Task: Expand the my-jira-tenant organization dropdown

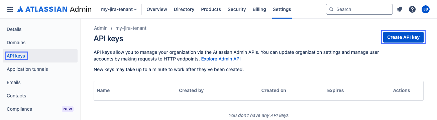Action: point(119,9)
